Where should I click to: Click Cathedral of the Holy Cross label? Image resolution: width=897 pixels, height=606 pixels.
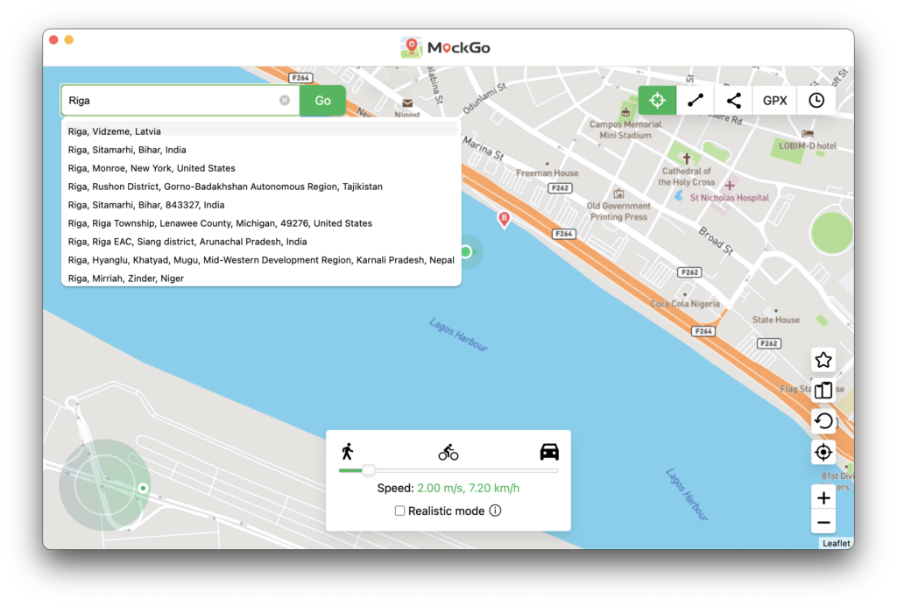tap(687, 177)
